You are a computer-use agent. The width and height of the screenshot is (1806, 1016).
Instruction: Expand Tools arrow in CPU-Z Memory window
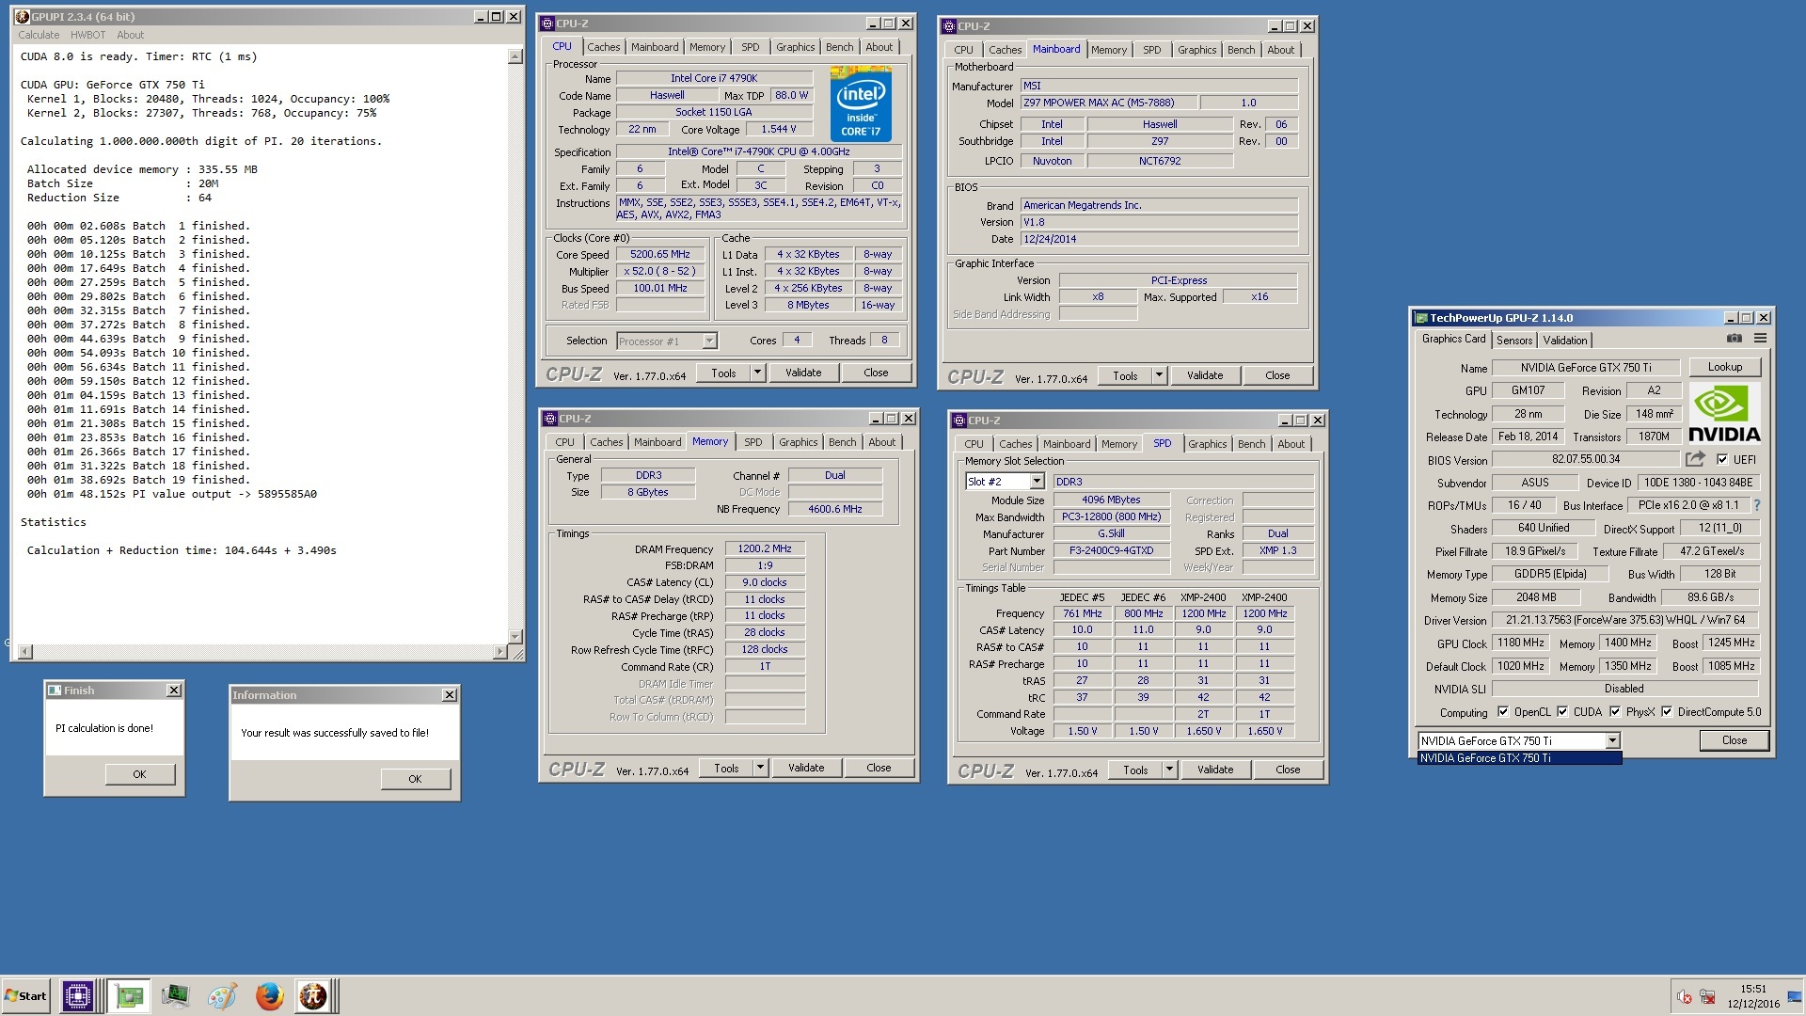(x=760, y=769)
